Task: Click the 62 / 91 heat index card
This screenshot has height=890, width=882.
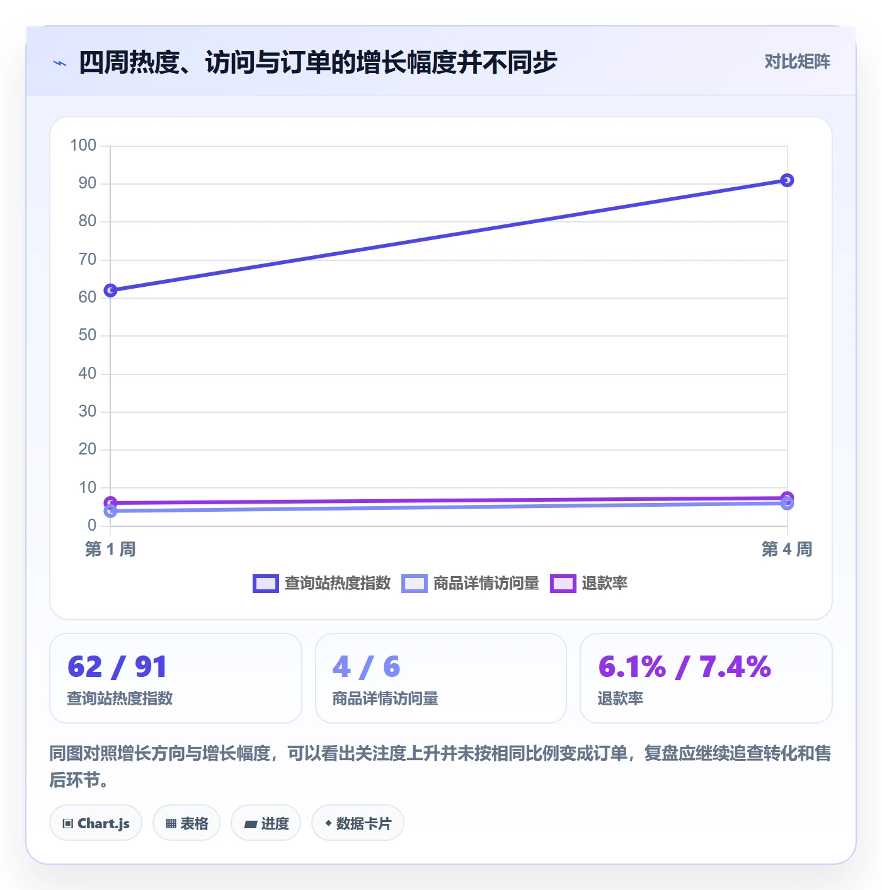Action: click(x=176, y=678)
